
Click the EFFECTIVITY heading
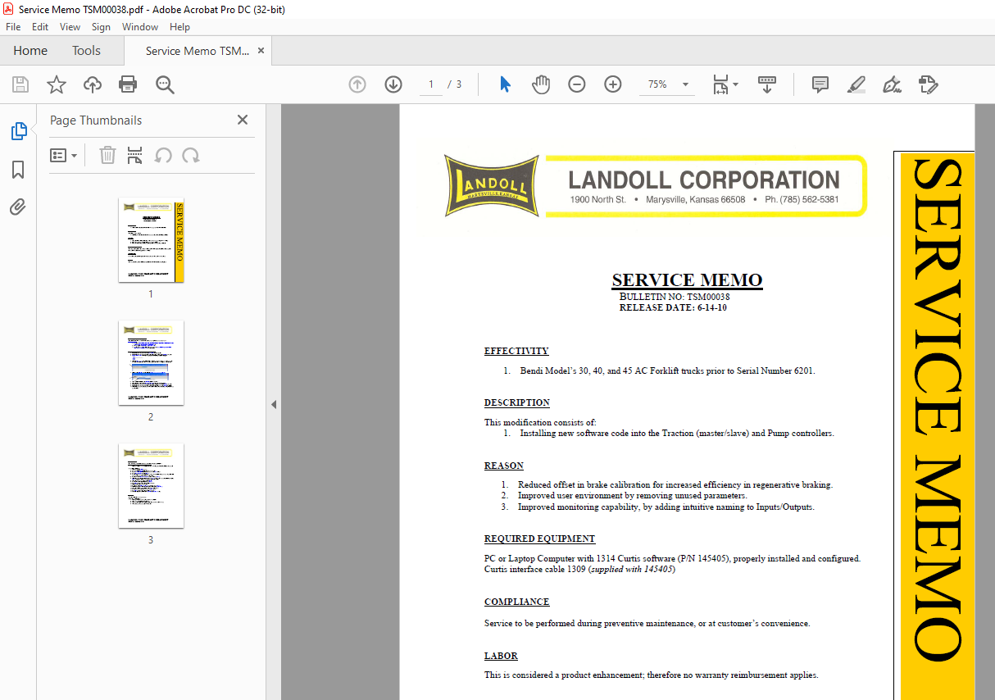point(516,351)
